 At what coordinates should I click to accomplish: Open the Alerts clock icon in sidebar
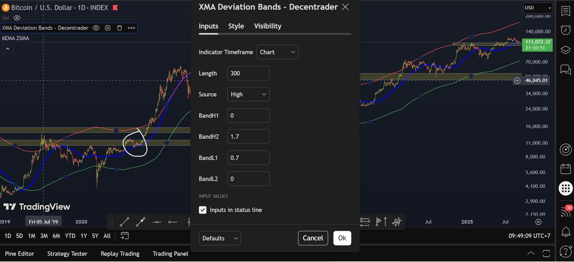click(566, 30)
